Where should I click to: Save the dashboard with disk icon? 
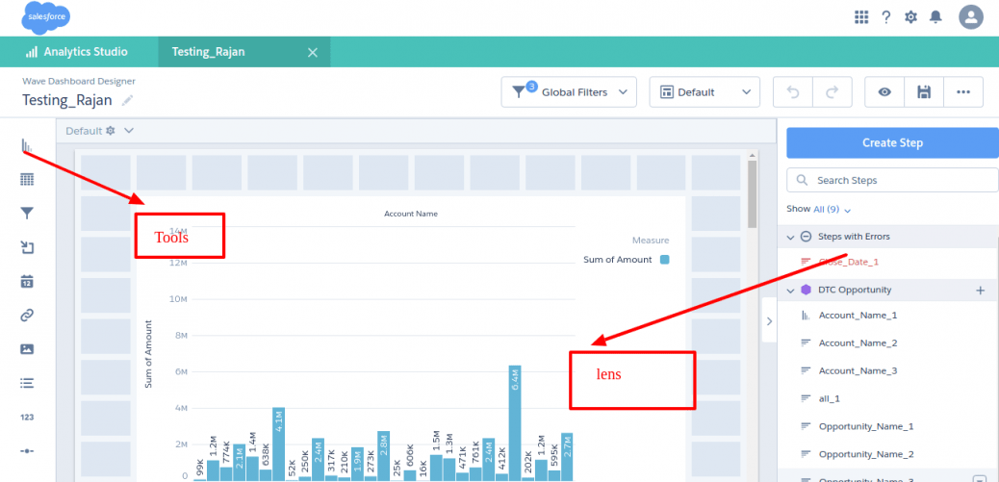pos(924,92)
